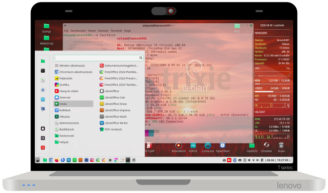Image resolution: width=328 pixels, height=193 pixels.
Task: Launch Dokumentummegjelenítő from the Iroda list
Action: tap(119, 65)
